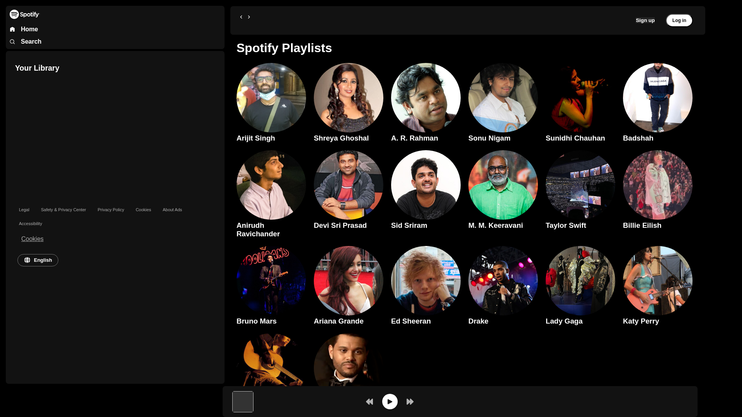Click the underlined Cookies link
The height and width of the screenshot is (417, 742).
[32, 239]
